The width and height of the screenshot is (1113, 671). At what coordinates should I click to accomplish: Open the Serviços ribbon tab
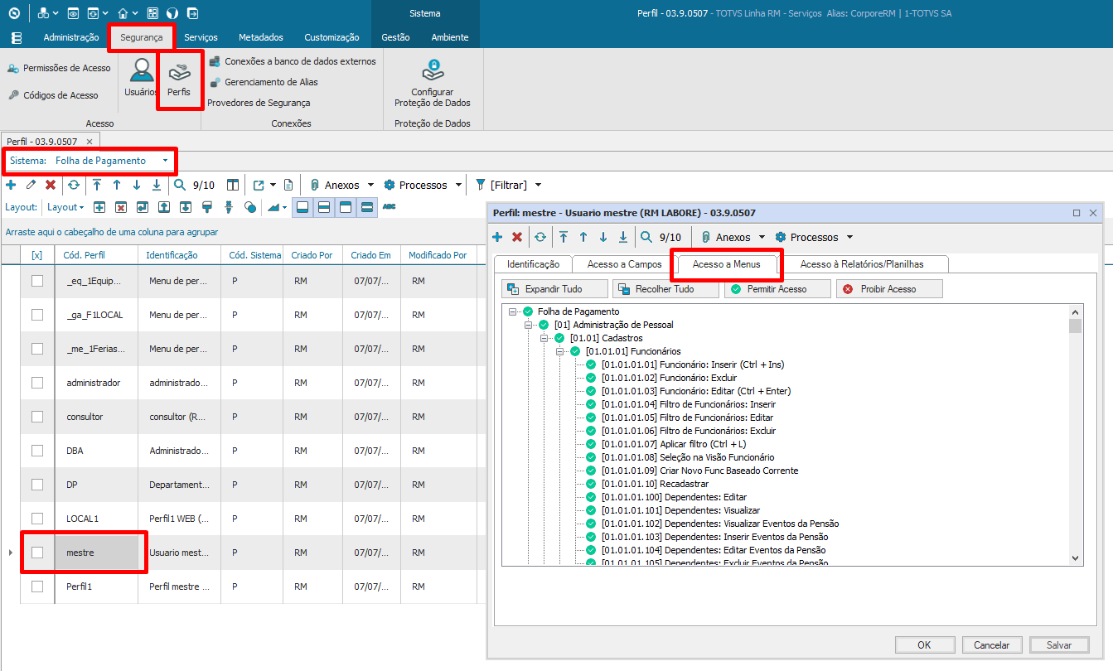pyautogui.click(x=201, y=37)
